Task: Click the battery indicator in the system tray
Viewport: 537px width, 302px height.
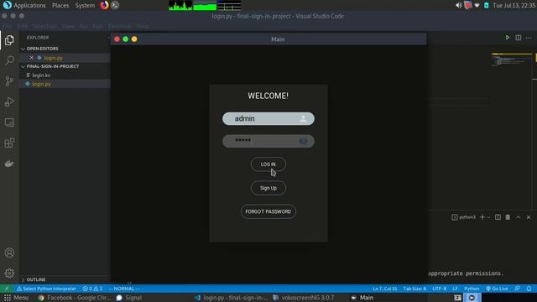Action: click(x=487, y=5)
